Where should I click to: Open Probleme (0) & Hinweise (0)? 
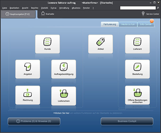point(34,121)
